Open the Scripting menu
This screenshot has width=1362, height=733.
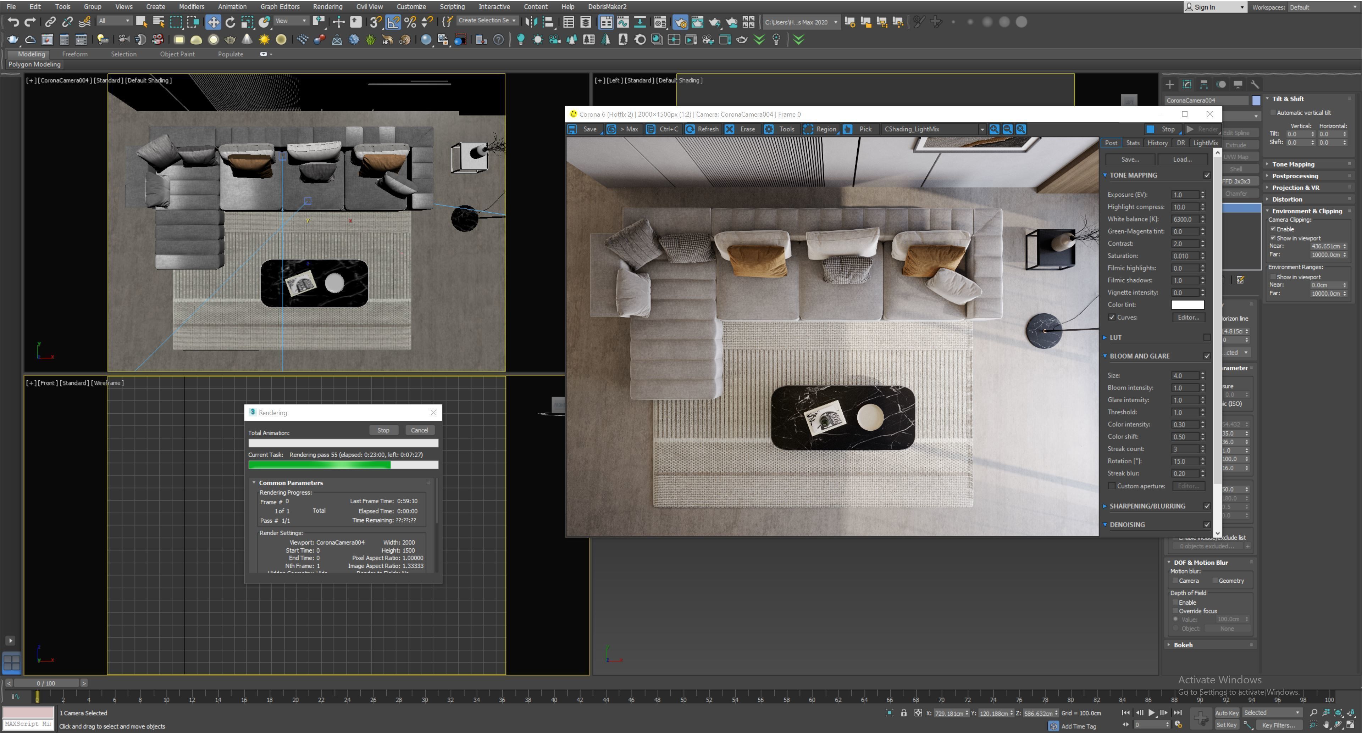point(452,7)
